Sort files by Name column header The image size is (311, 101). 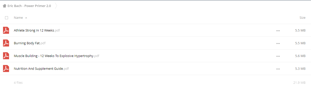pos(18,18)
